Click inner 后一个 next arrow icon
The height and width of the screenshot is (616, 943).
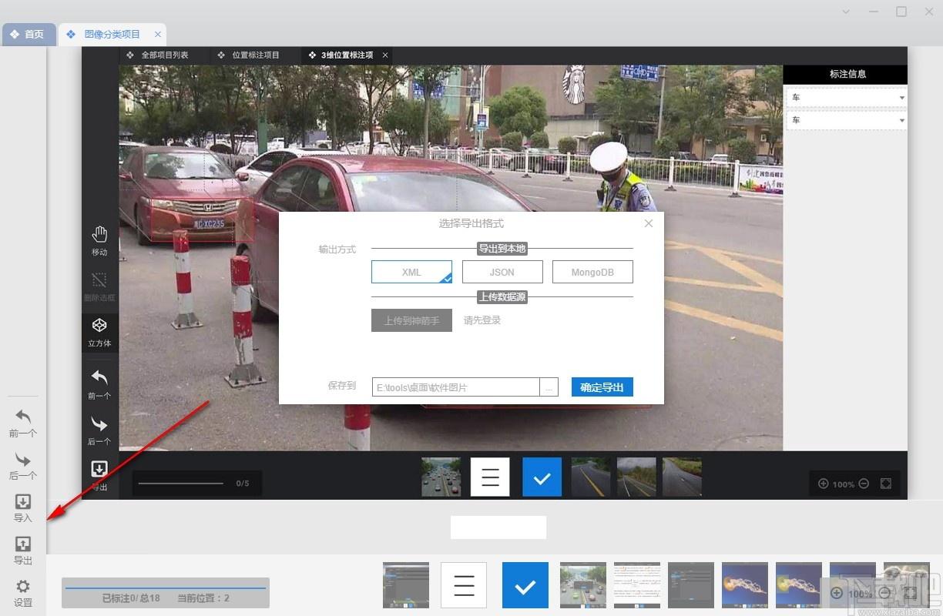(99, 424)
